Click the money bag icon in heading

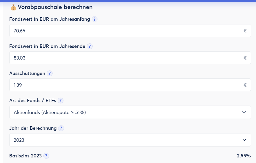coord(13,7)
